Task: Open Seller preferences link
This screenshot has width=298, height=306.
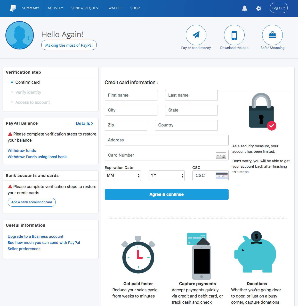Action: [24, 249]
